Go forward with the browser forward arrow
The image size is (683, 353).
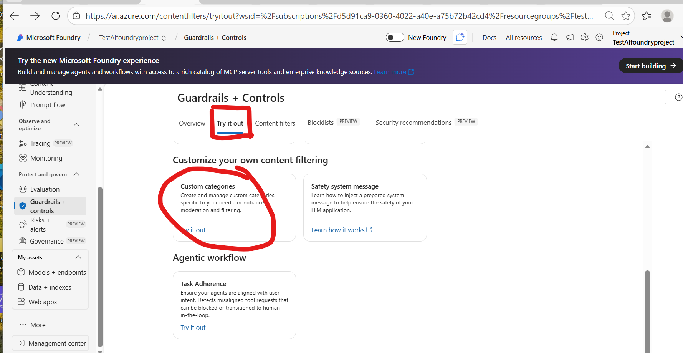click(x=35, y=16)
